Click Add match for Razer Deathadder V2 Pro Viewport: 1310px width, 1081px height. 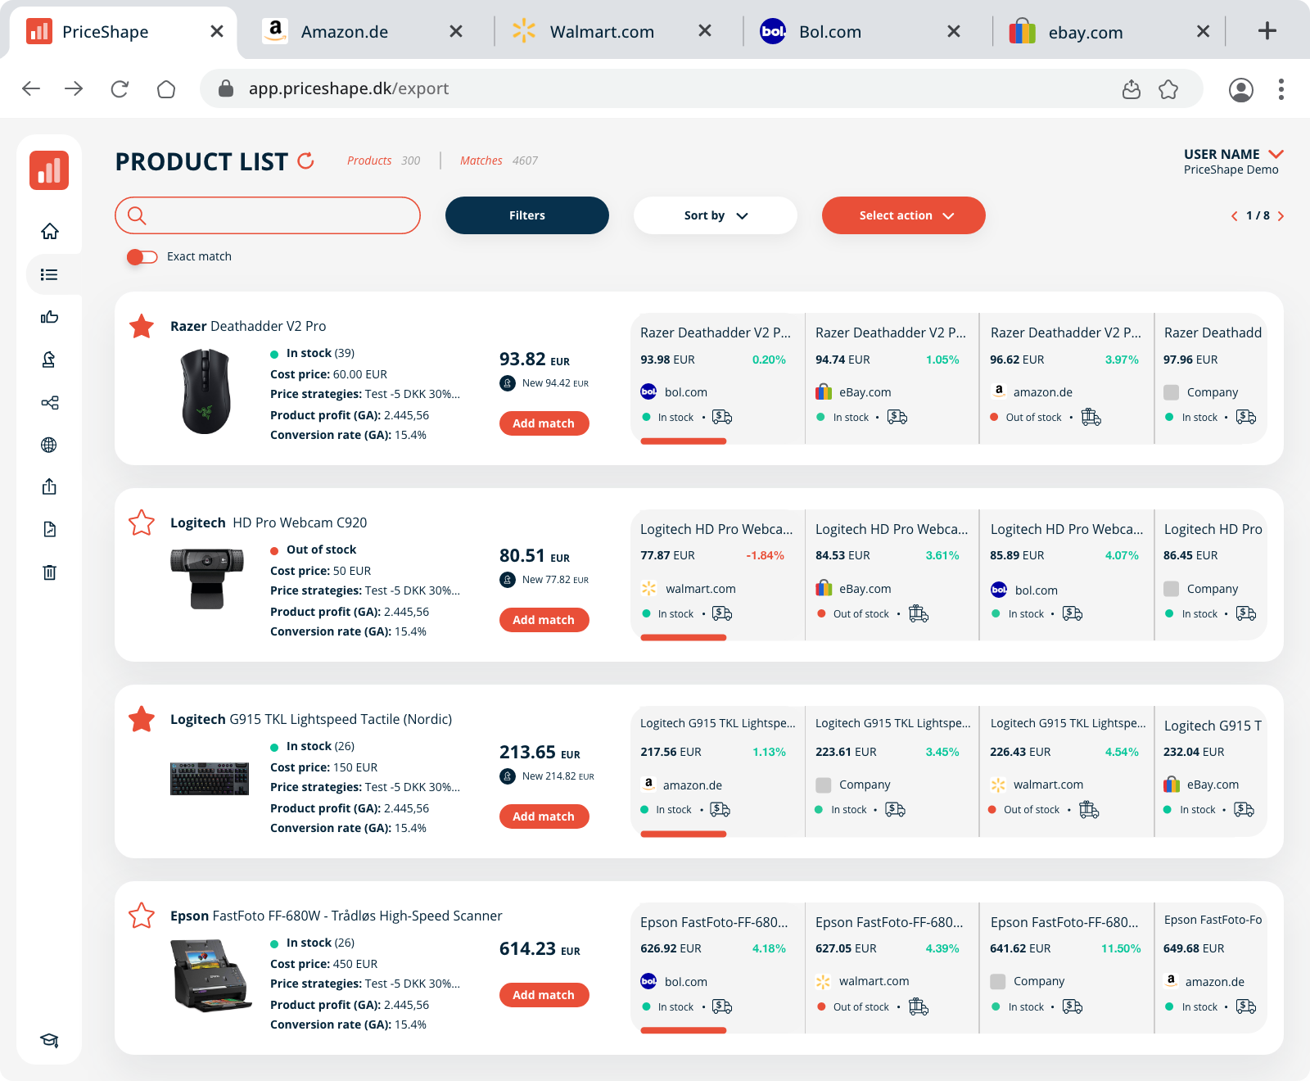click(x=544, y=423)
